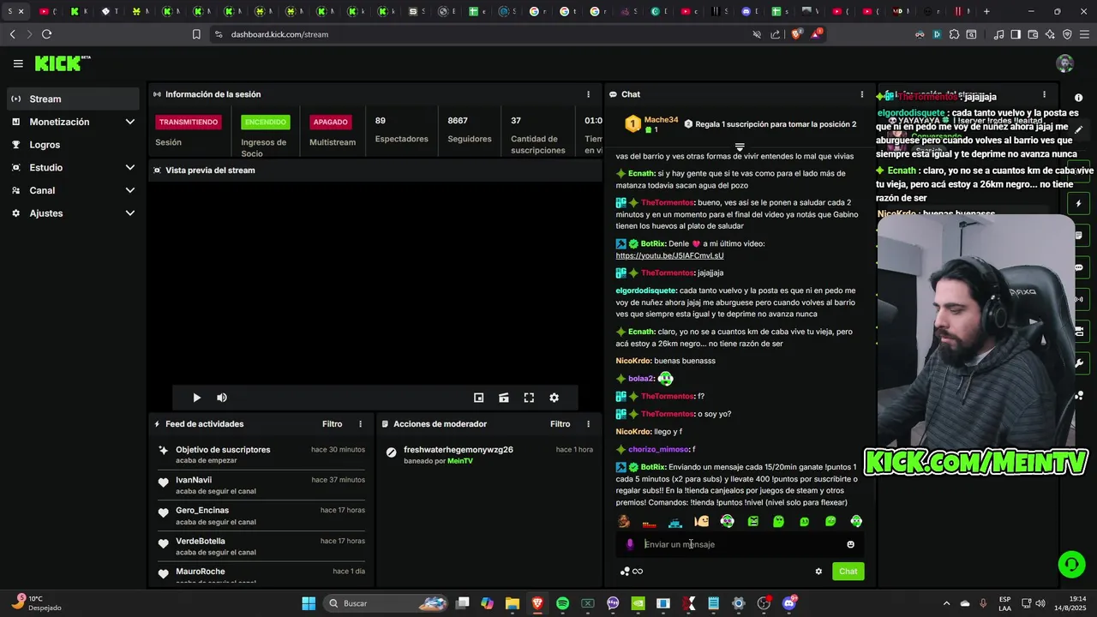The image size is (1097, 617).
Task: Toggle the browser sidebar panel
Action: click(1016, 34)
